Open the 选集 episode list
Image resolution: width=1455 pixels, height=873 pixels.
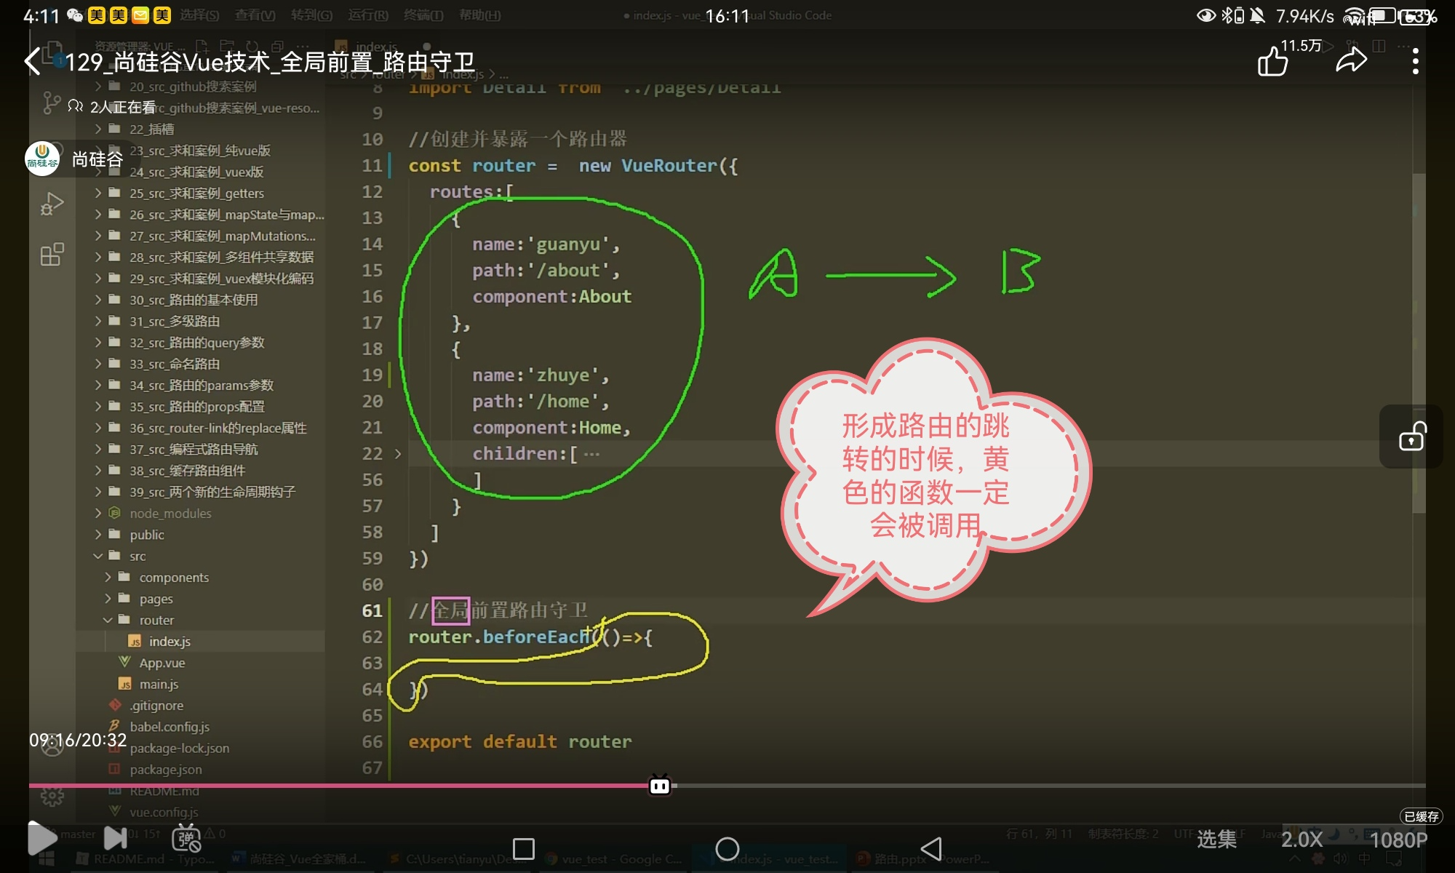[1216, 840]
